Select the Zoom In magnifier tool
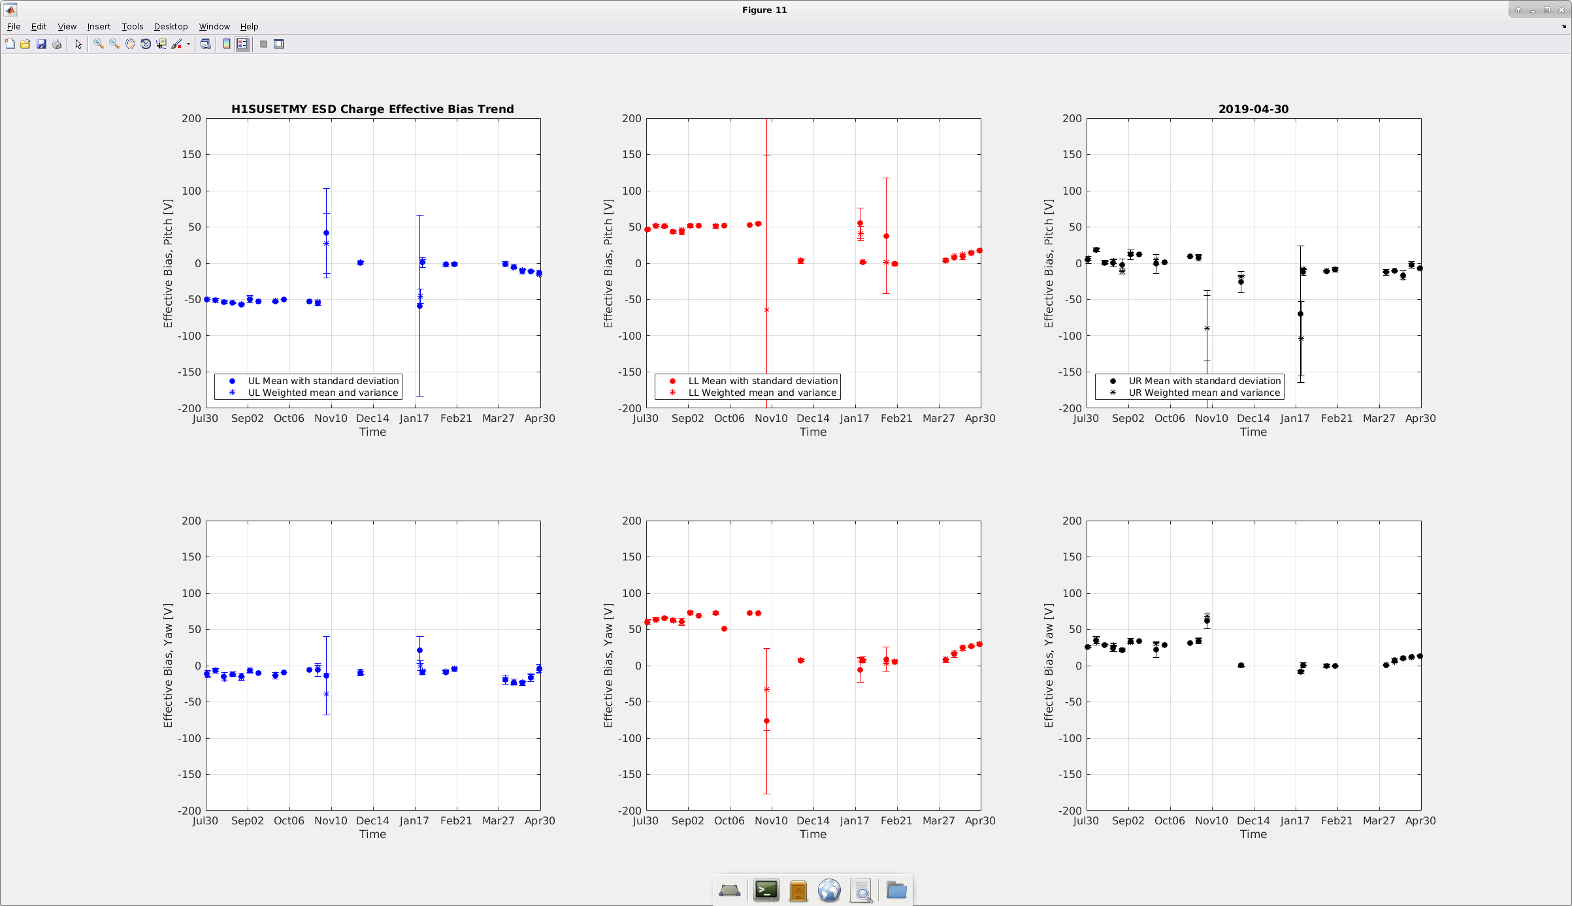This screenshot has height=906, width=1572. (x=99, y=44)
